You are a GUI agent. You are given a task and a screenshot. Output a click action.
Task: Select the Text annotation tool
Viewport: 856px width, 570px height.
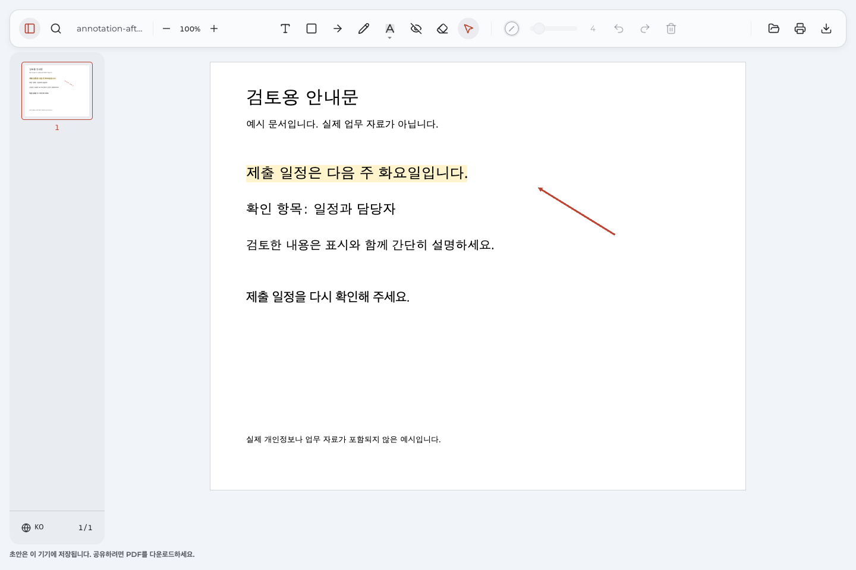point(285,28)
